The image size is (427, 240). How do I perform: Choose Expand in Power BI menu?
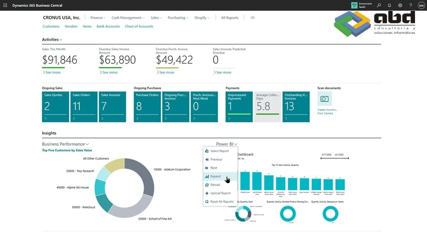click(x=220, y=176)
